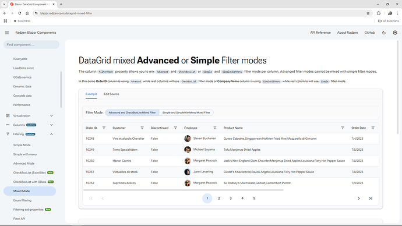402x226 pixels.
Task: Open the Employee column filter icon
Action: point(215,128)
